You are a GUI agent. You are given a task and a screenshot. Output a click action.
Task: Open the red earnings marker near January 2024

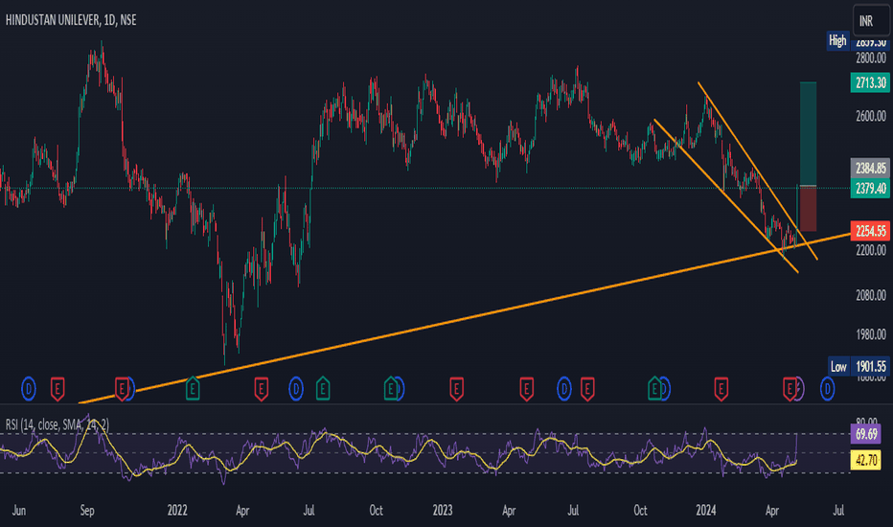(x=721, y=389)
